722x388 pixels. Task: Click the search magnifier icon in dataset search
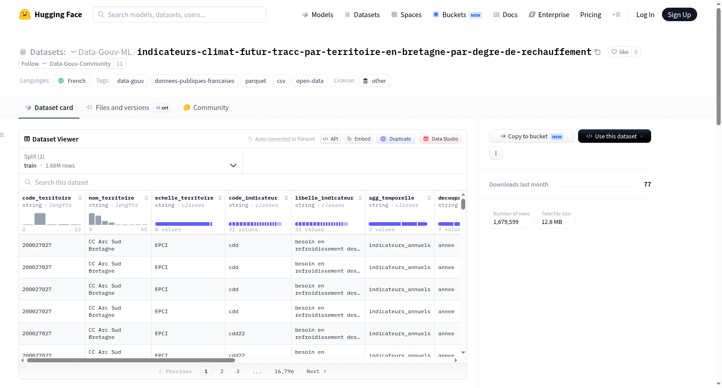(x=28, y=182)
